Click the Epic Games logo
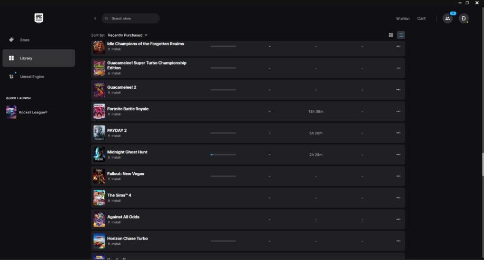The image size is (484, 260). [x=38, y=18]
